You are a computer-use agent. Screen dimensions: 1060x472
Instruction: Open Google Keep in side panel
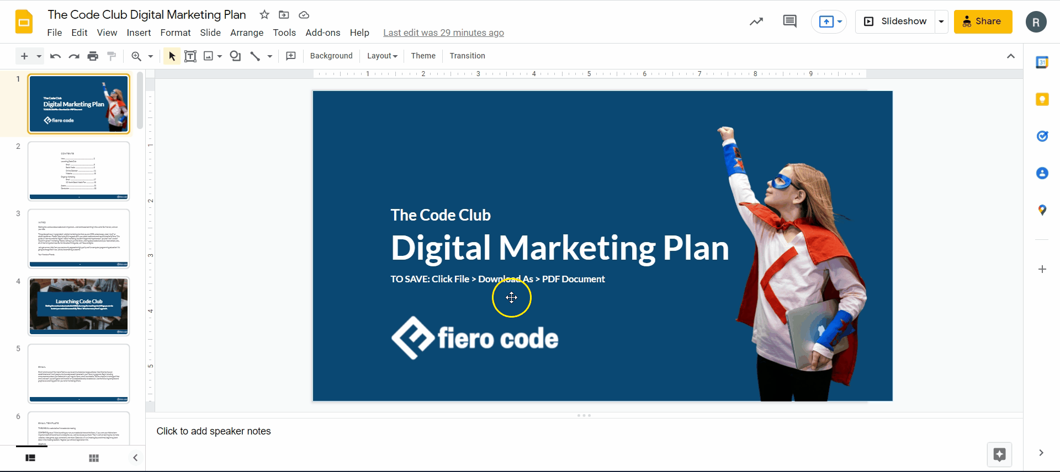(1042, 99)
